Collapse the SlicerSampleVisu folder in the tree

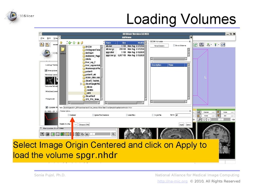click(81, 84)
